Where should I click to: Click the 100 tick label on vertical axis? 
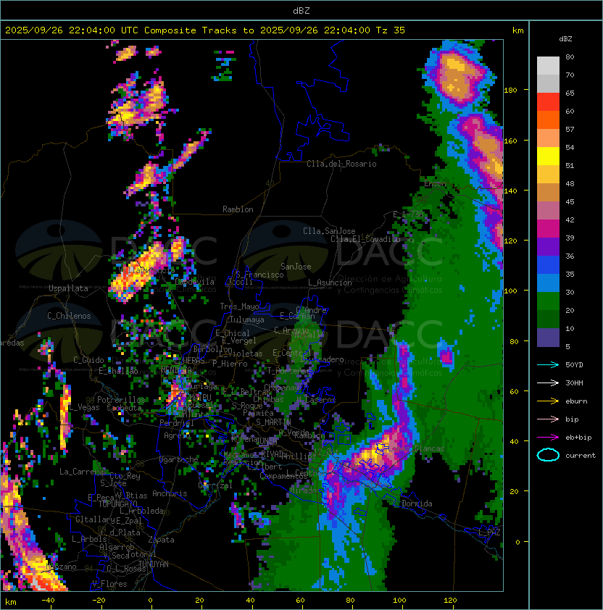point(510,291)
